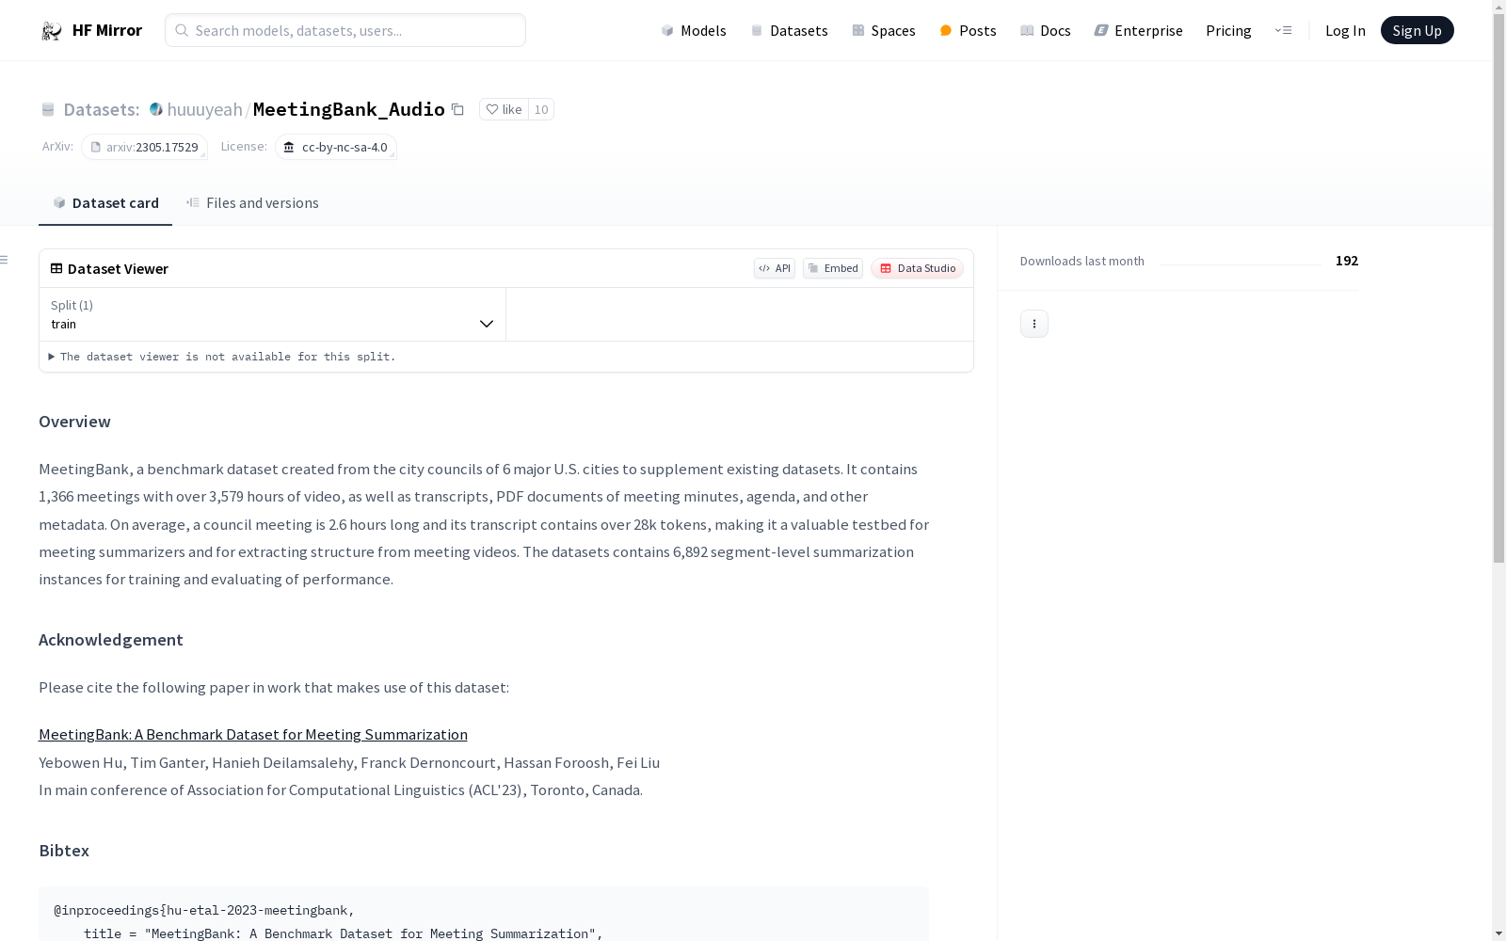Click the Acknowledgement heading
1506x941 pixels.
coord(111,640)
